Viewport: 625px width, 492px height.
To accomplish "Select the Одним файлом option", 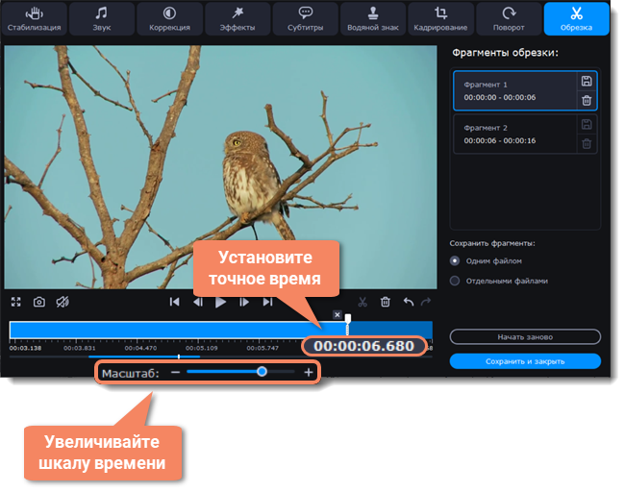I will [455, 260].
